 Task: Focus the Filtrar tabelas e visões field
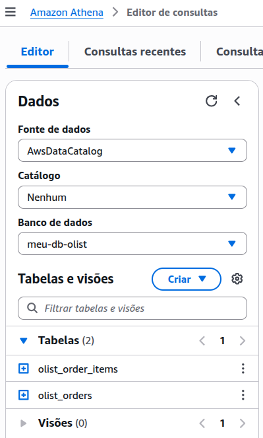[x=132, y=309]
